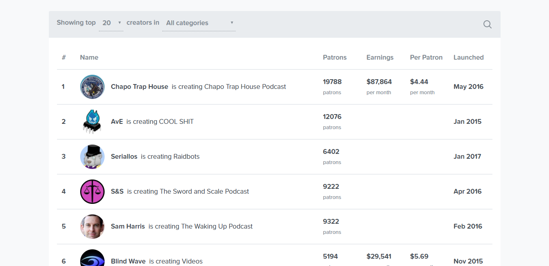Click the S&S pink scales icon
The width and height of the screenshot is (549, 266).
[x=92, y=191]
